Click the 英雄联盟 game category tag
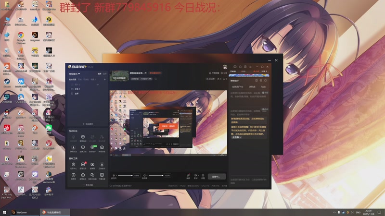The width and height of the screenshot is (385, 216). coord(141,79)
